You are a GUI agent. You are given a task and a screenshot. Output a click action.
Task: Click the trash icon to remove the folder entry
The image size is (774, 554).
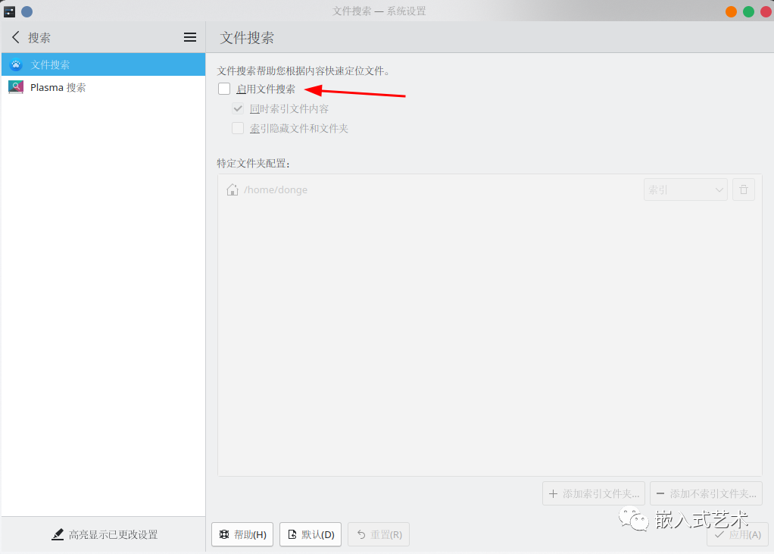tap(743, 189)
